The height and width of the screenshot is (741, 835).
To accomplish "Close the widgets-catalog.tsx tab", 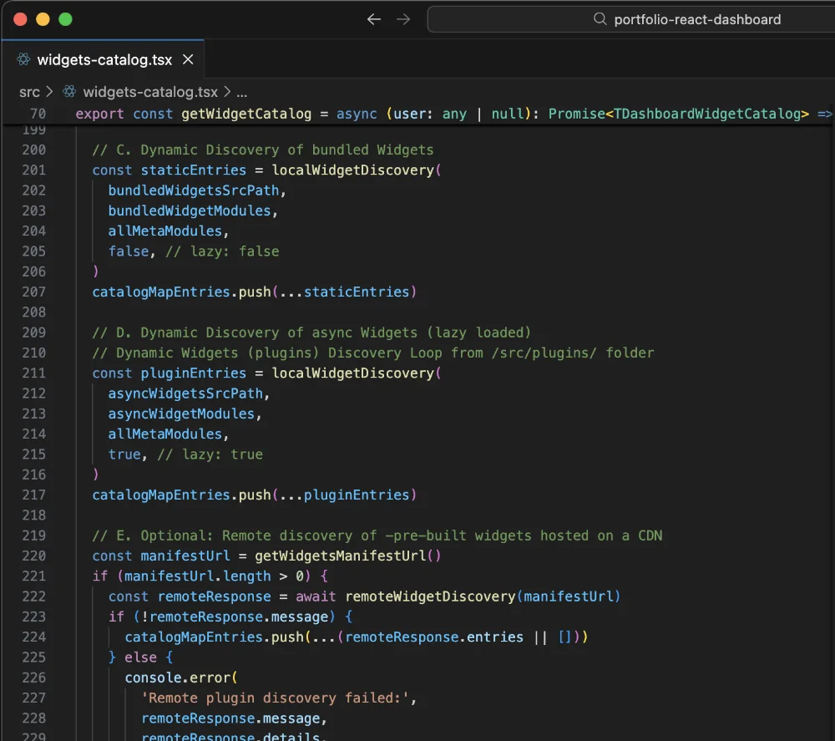I will (188, 59).
